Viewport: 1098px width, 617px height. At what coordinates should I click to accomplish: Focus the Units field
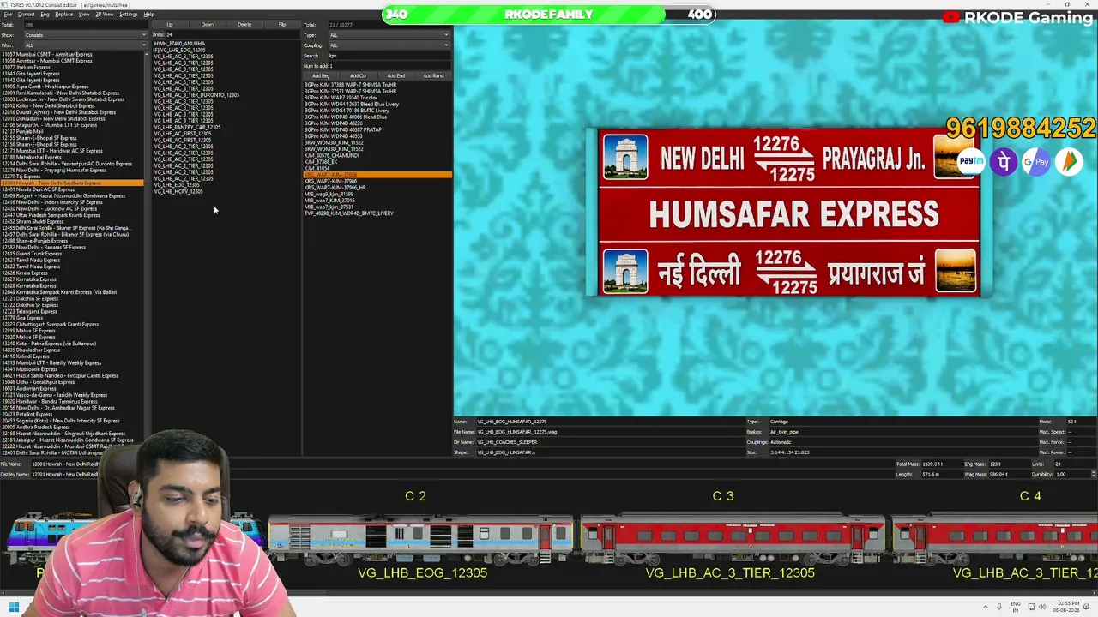coord(232,35)
